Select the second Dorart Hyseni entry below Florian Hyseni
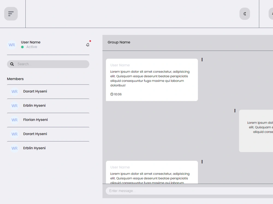Image resolution: width=273 pixels, height=204 pixels. click(x=48, y=134)
